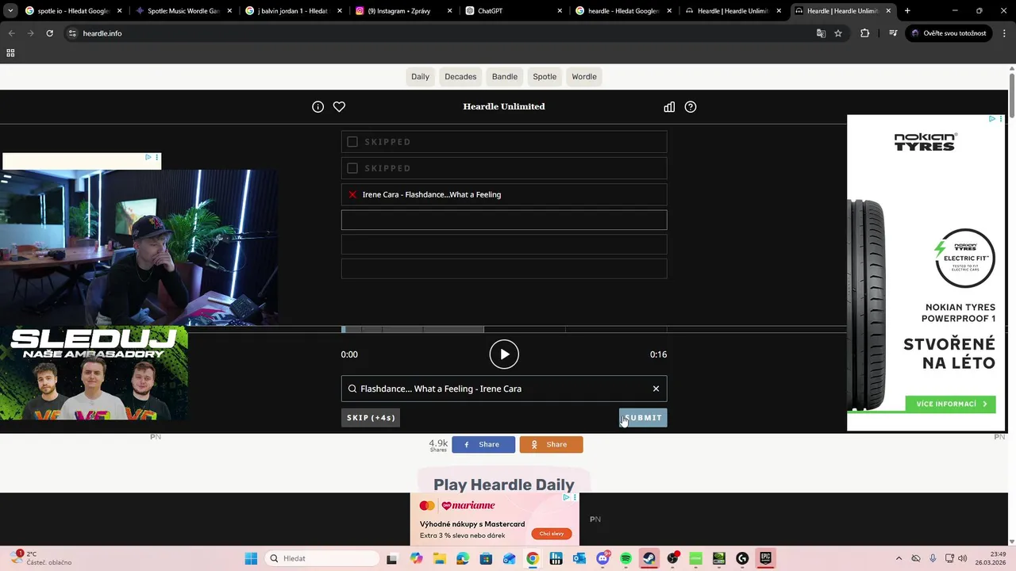The width and height of the screenshot is (1016, 571).
Task: Click the Windows taskbar Hledat search box
Action: (x=321, y=558)
